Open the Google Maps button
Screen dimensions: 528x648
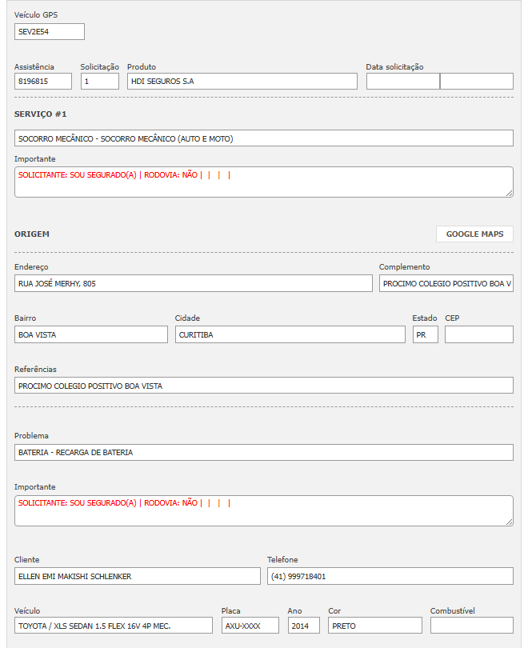click(474, 234)
